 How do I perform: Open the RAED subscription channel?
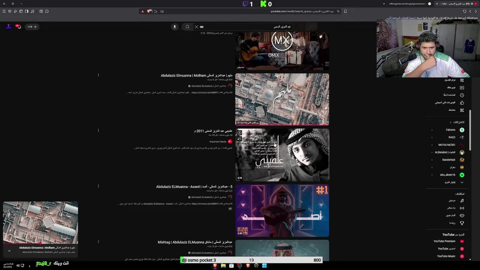[456, 137]
